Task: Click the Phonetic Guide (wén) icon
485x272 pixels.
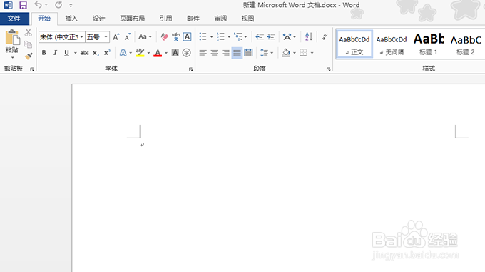Action: [175, 37]
